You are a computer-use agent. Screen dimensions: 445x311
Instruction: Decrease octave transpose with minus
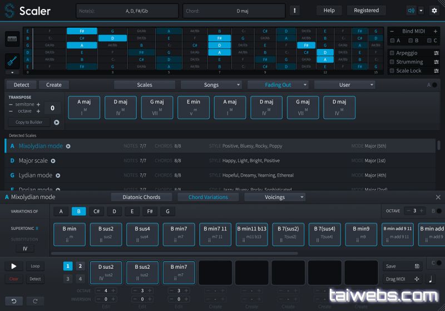point(11,111)
